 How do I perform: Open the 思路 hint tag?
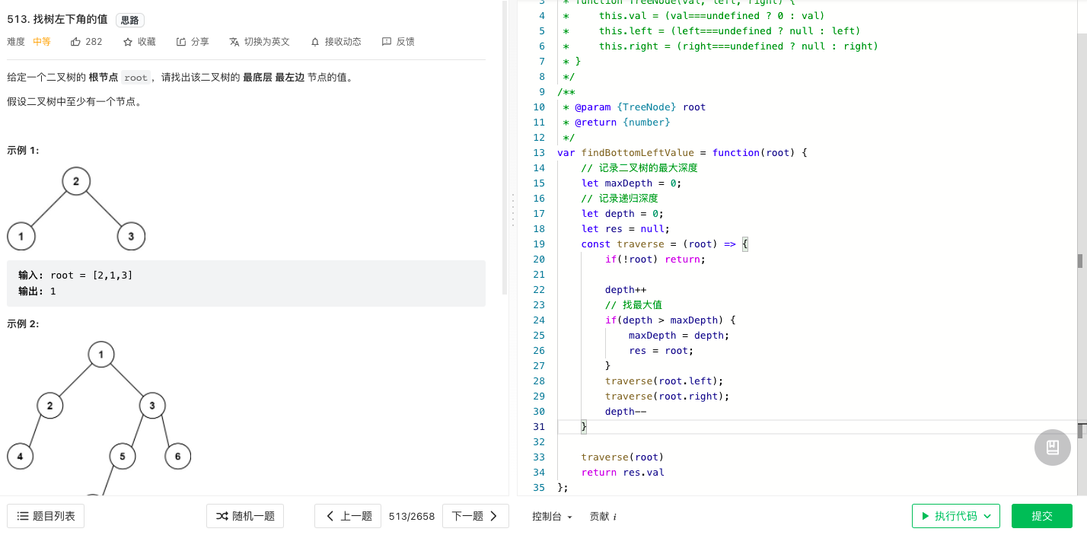(x=130, y=21)
